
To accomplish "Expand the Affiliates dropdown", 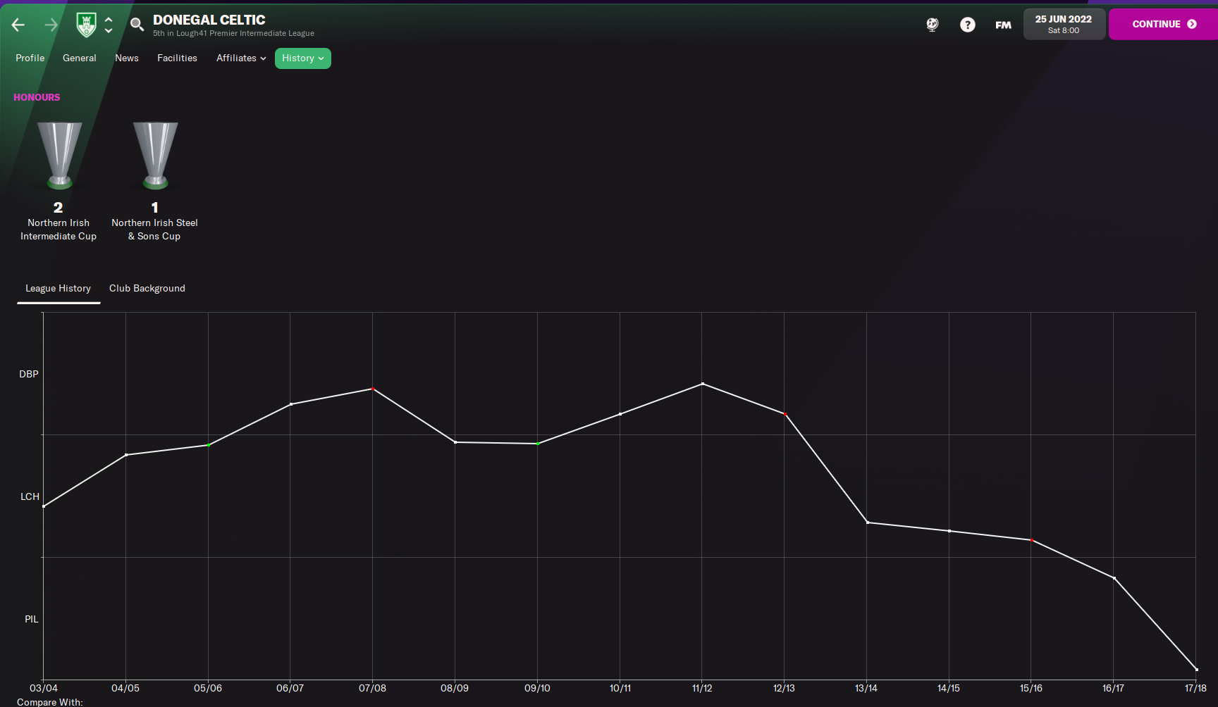I will pos(241,58).
